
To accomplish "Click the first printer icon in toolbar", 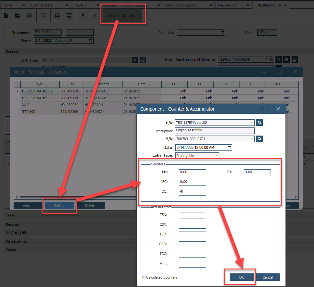I will (x=57, y=16).
